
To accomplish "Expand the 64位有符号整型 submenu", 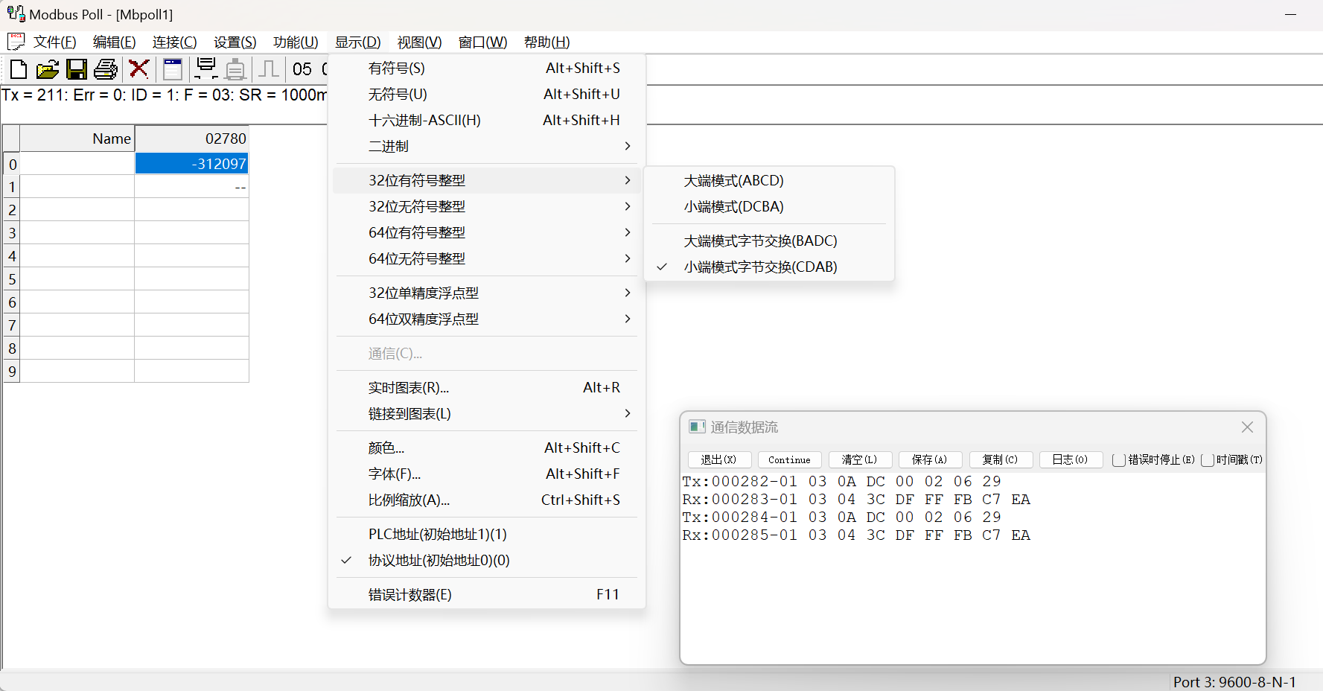I will 486,232.
